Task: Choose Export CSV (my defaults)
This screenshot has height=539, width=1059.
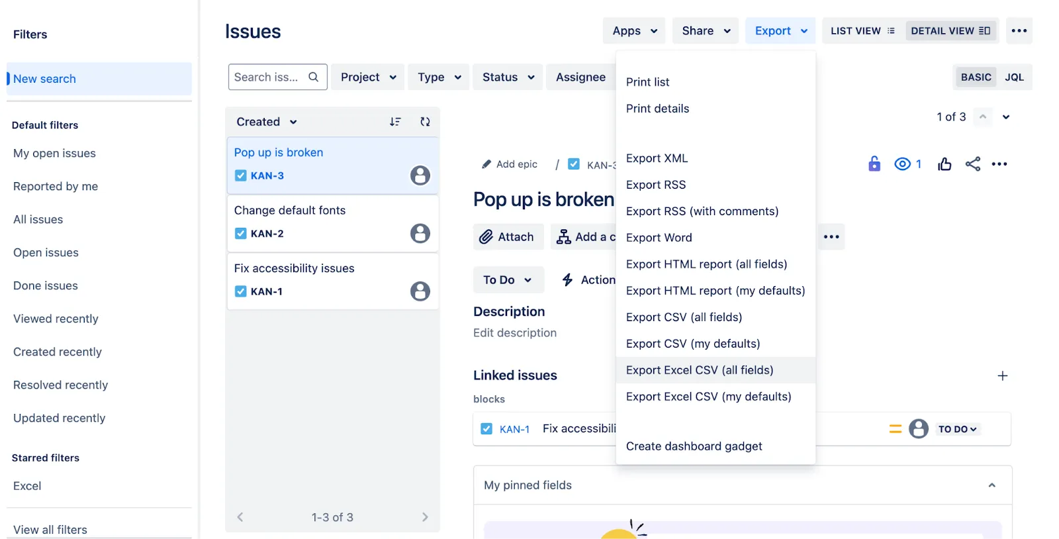Action: pyautogui.click(x=715, y=344)
